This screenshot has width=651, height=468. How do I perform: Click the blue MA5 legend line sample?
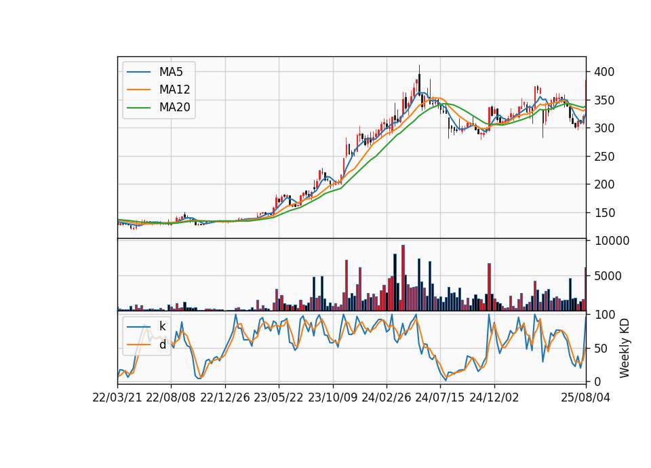[x=138, y=72]
